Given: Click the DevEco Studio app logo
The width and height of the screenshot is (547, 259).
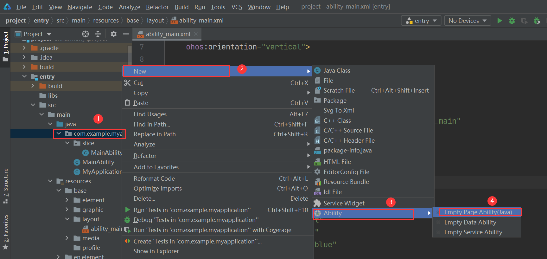Looking at the screenshot, I should point(7,7).
